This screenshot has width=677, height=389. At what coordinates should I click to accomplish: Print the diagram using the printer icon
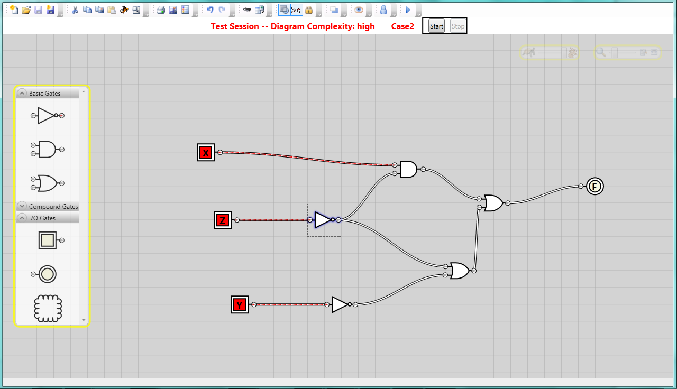[x=161, y=10]
